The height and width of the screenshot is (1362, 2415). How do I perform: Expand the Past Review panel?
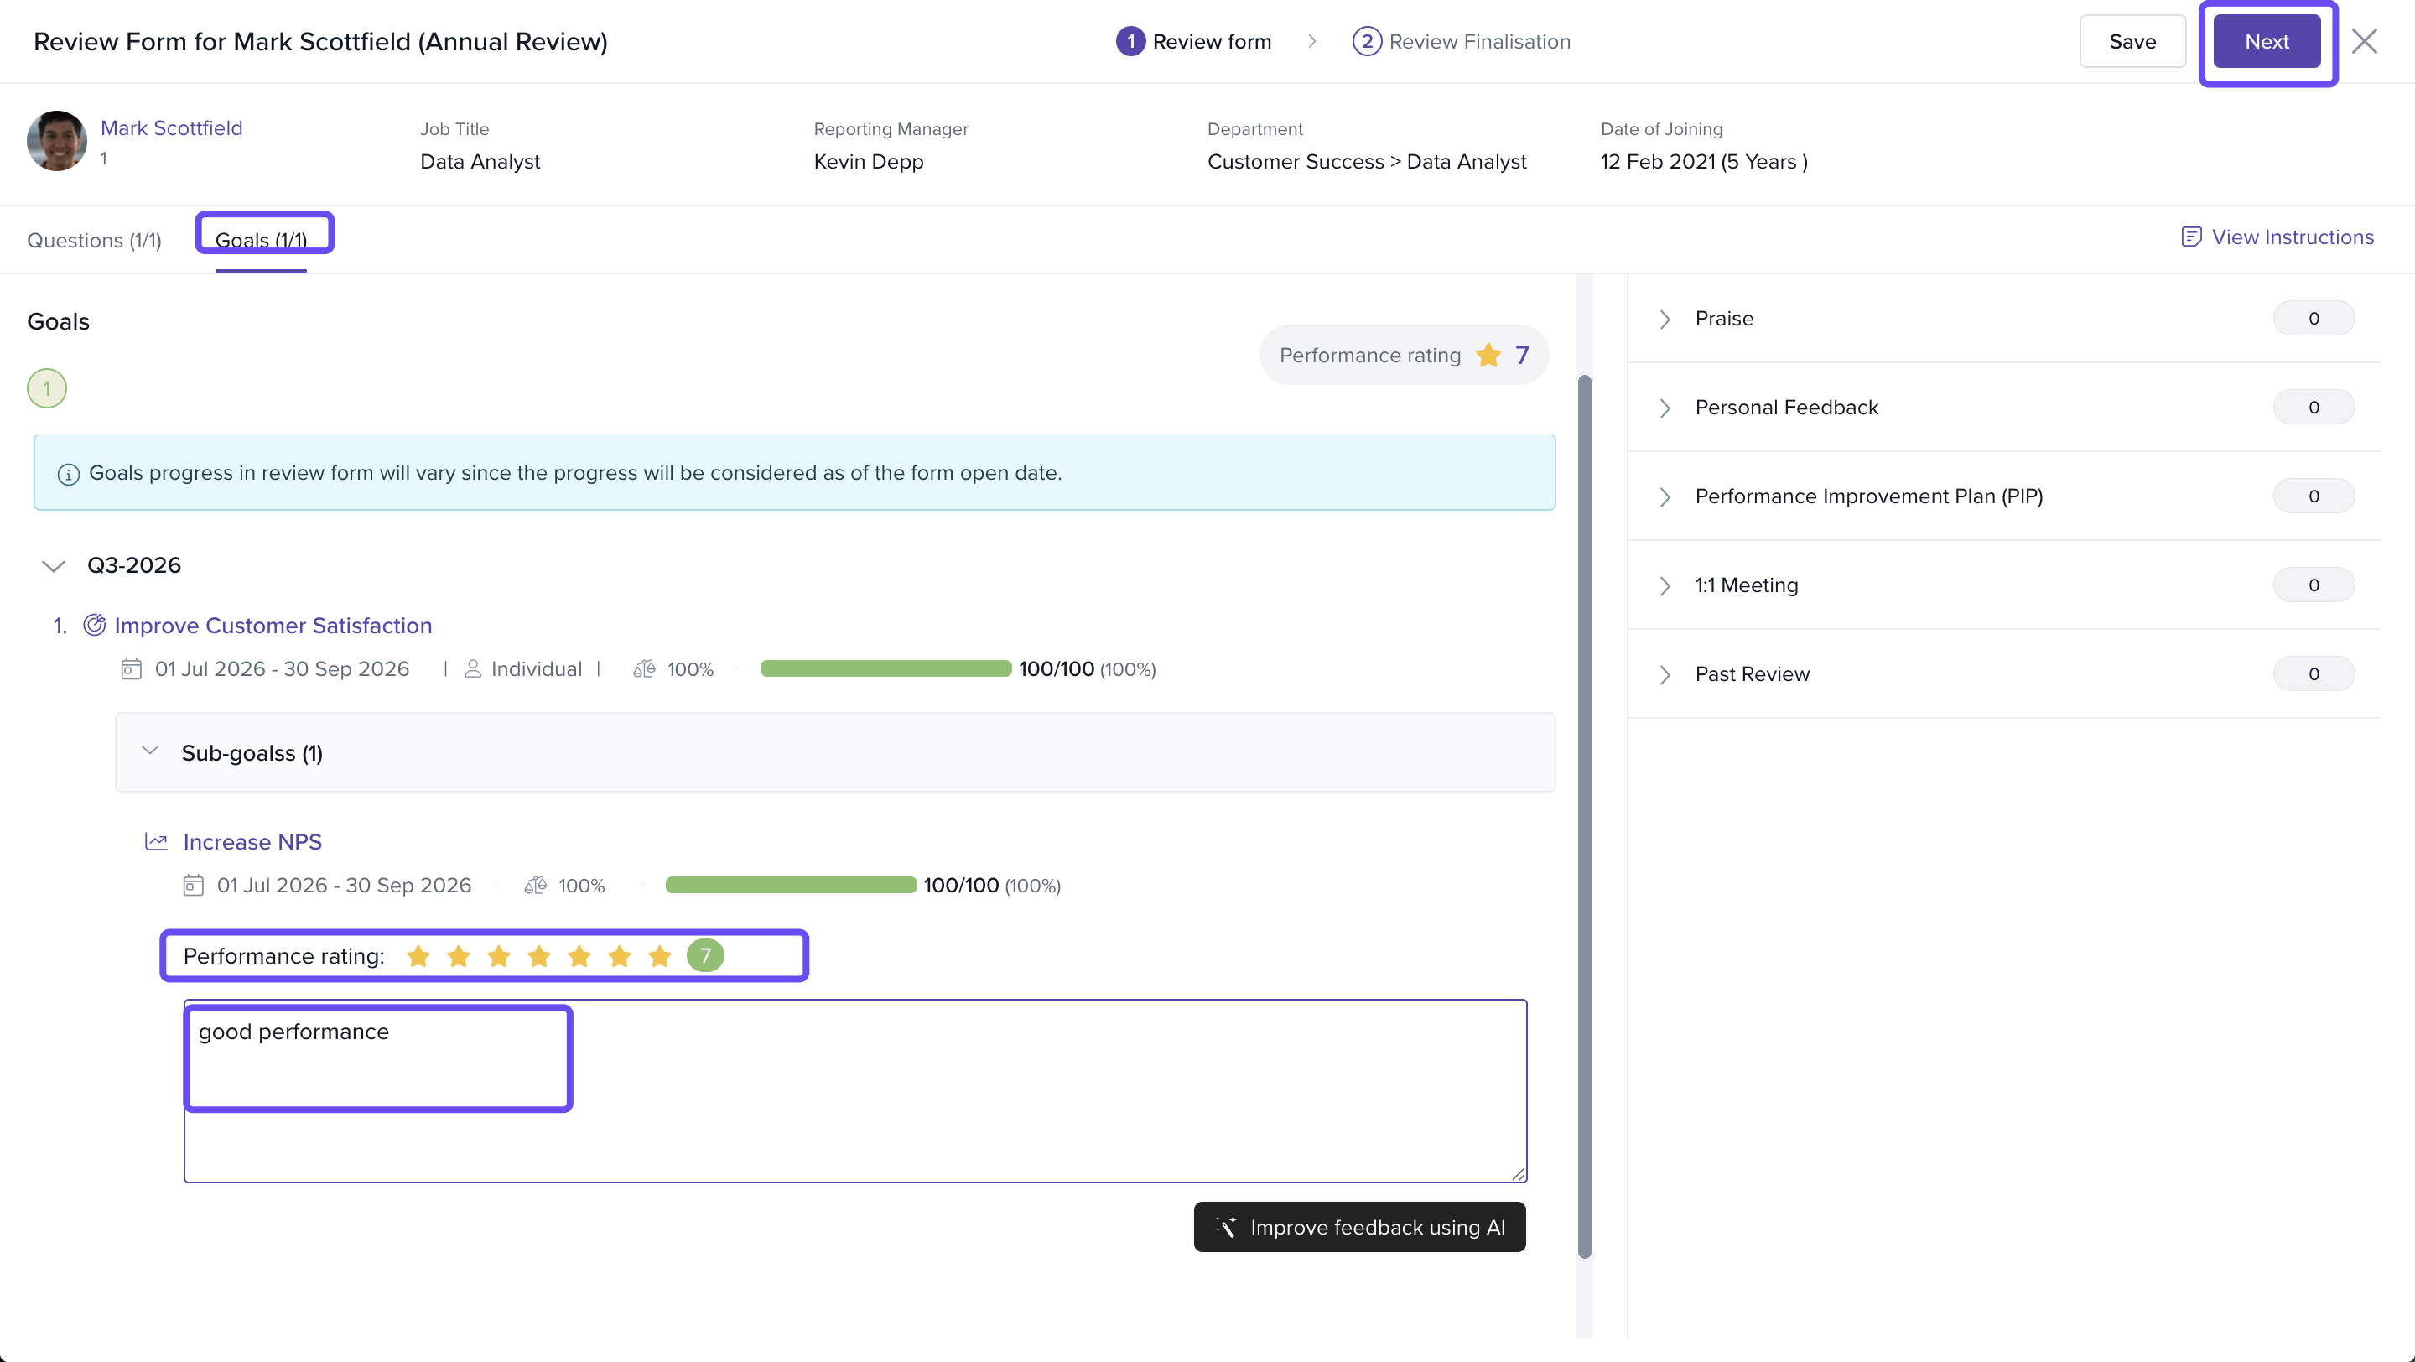[x=2003, y=674]
